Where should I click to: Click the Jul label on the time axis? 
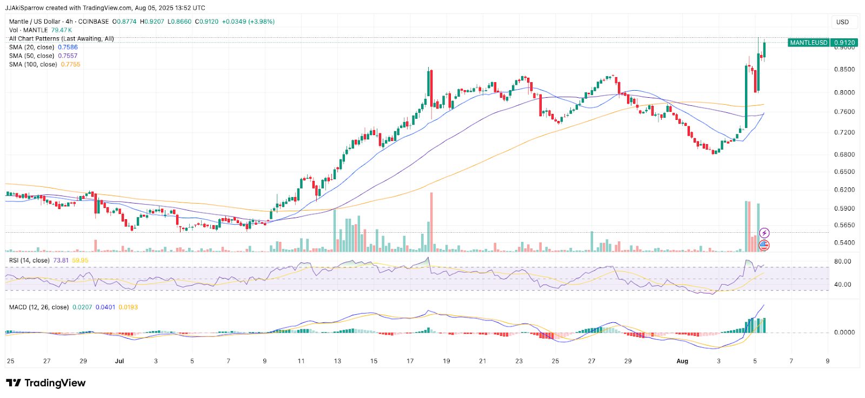(x=119, y=361)
